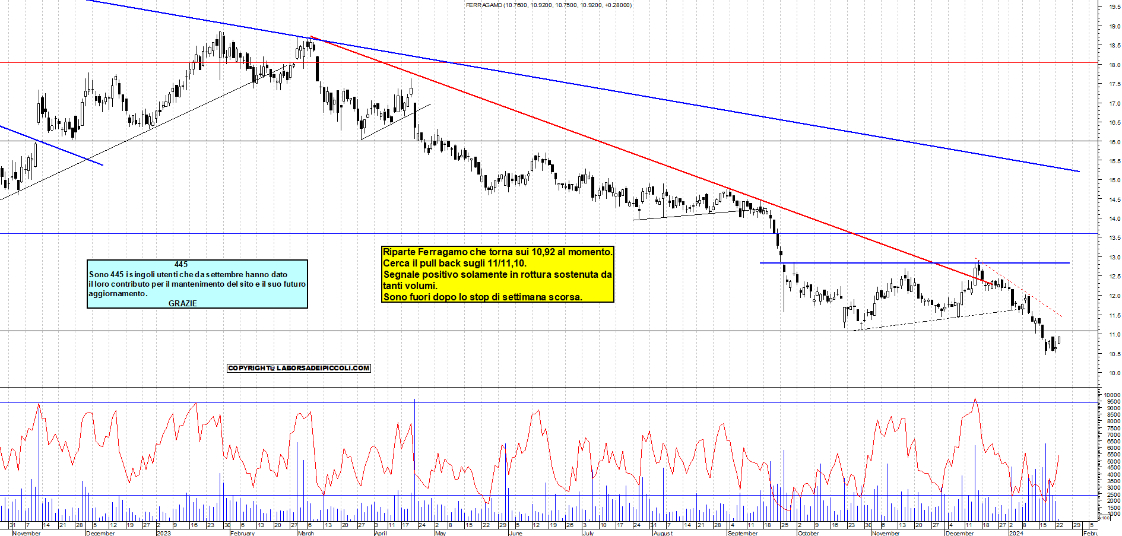
Task: Click the '445' heading in the cyan box
Action: pyautogui.click(x=181, y=265)
